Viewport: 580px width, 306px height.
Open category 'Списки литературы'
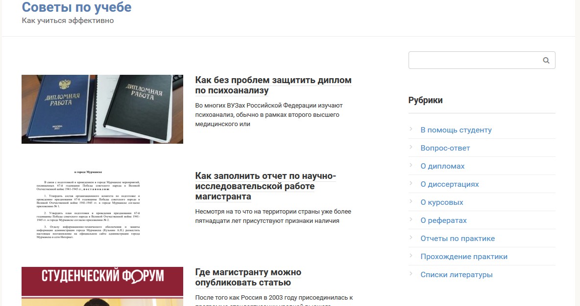(457, 275)
